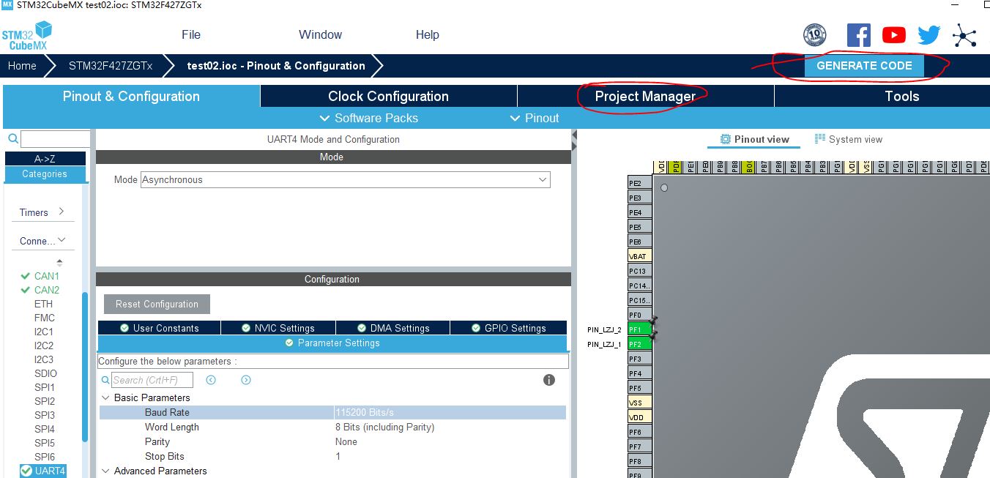The image size is (990, 478).
Task: Select SPI3 in the connectivity list
Action: [45, 415]
